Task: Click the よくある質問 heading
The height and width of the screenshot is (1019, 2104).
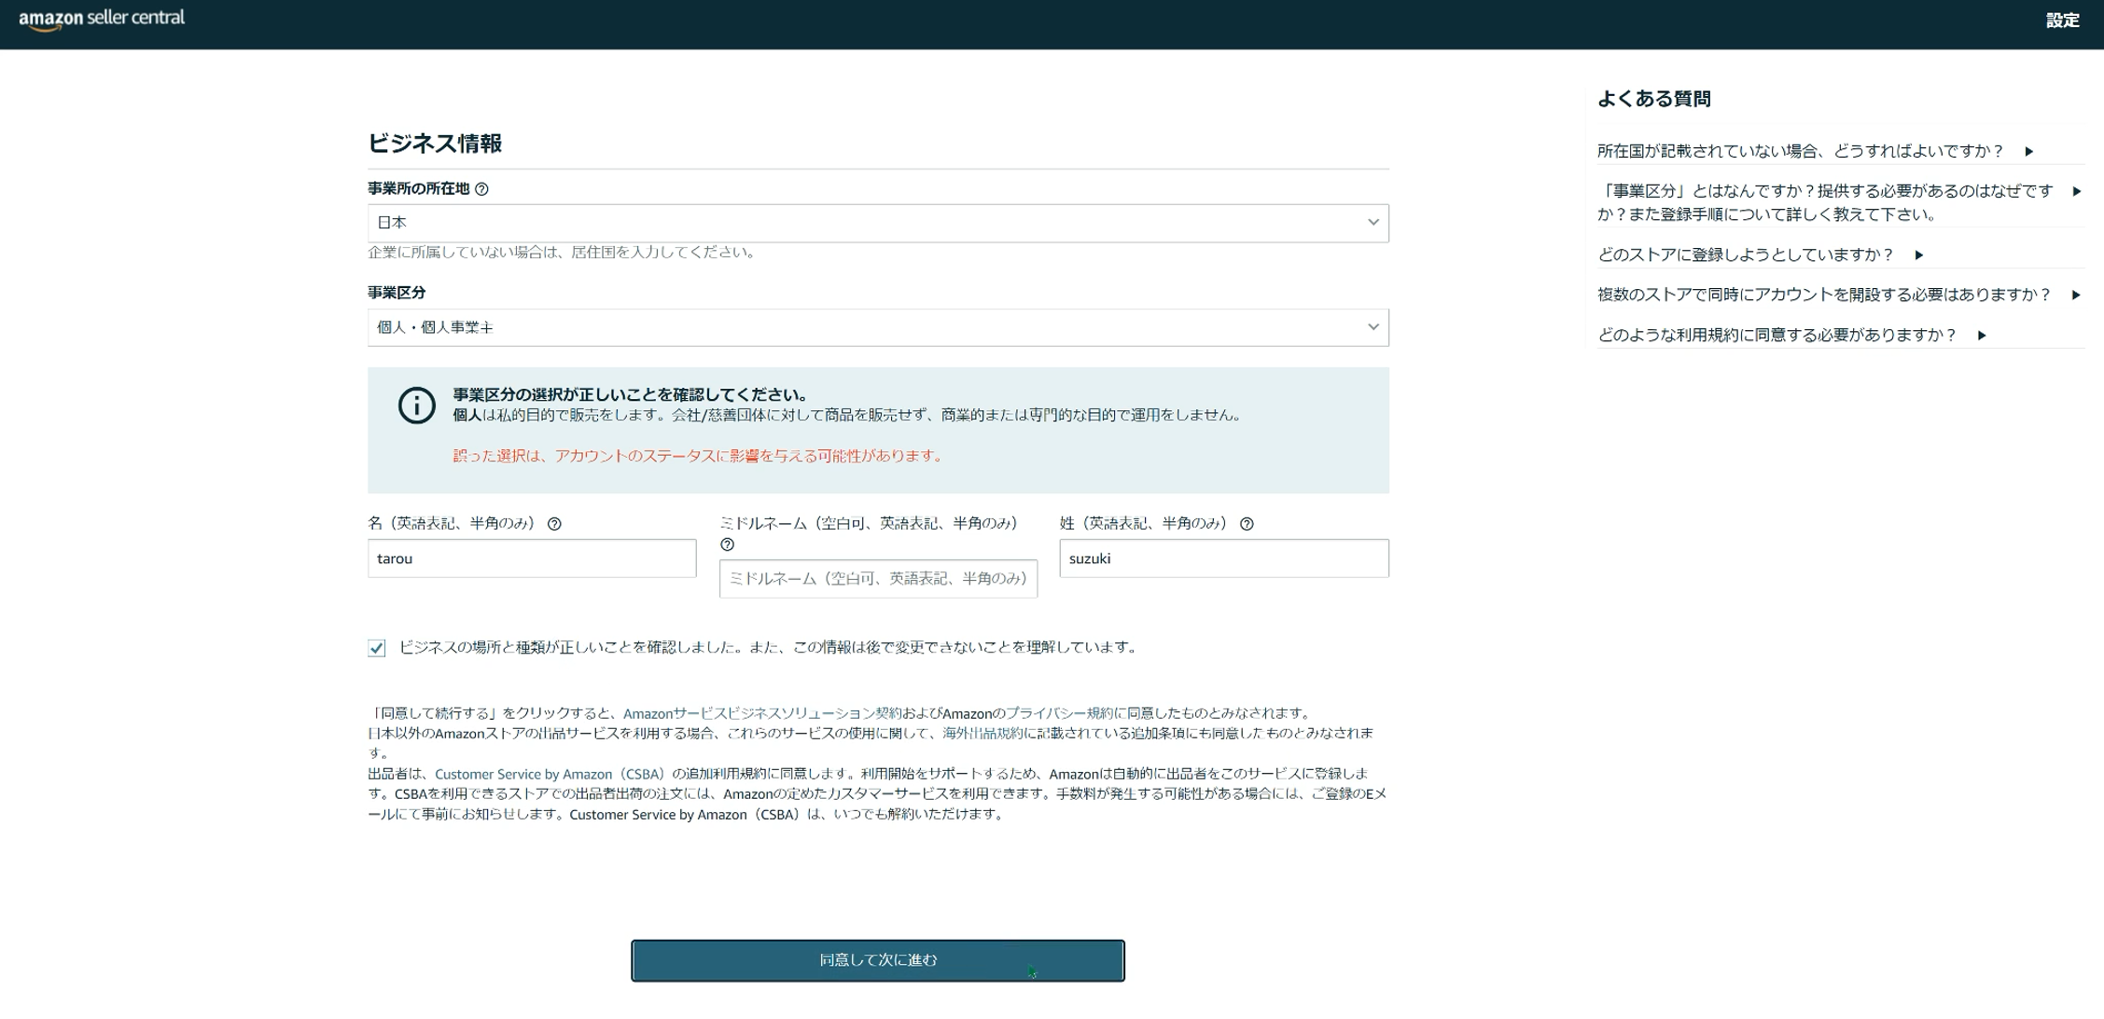Action: coord(1653,99)
